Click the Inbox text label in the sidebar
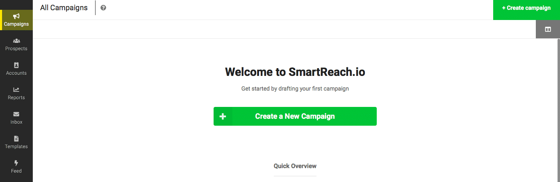Viewport: 560px width, 182px height. 16,122
